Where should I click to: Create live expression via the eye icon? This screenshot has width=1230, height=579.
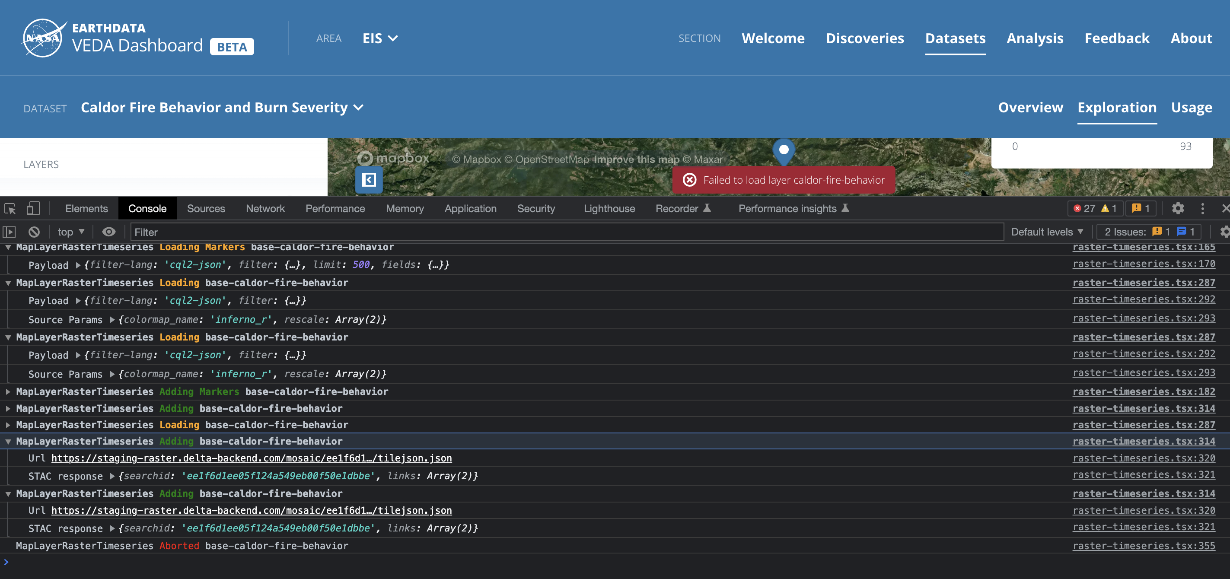[x=108, y=232]
